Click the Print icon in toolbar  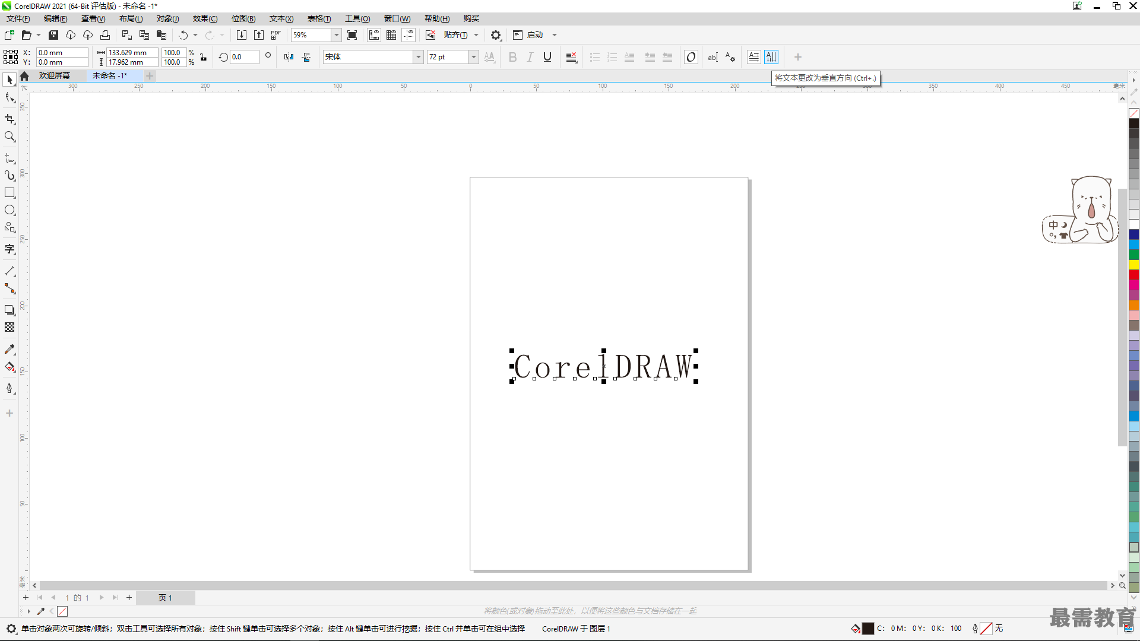tap(105, 35)
